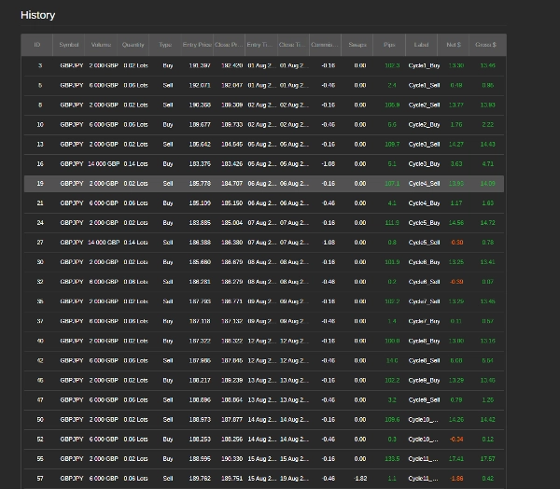Click the ID cell of trade 16
560x489 pixels.
pyautogui.click(x=40, y=164)
